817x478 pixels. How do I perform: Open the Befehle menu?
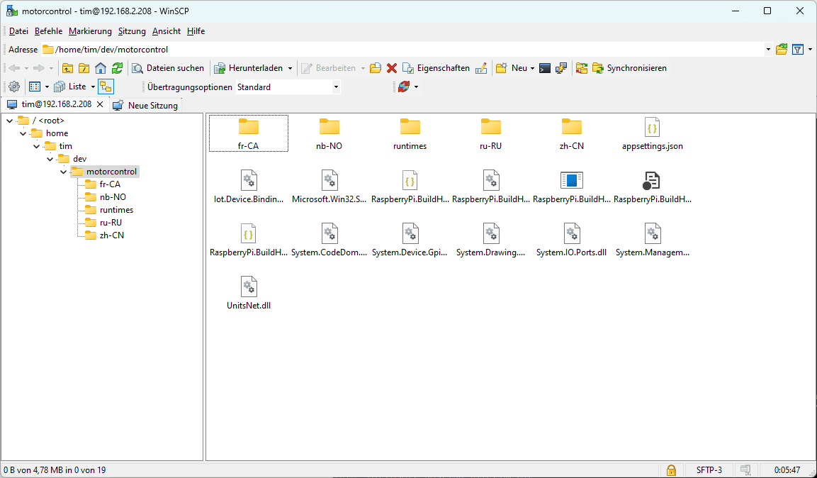48,31
